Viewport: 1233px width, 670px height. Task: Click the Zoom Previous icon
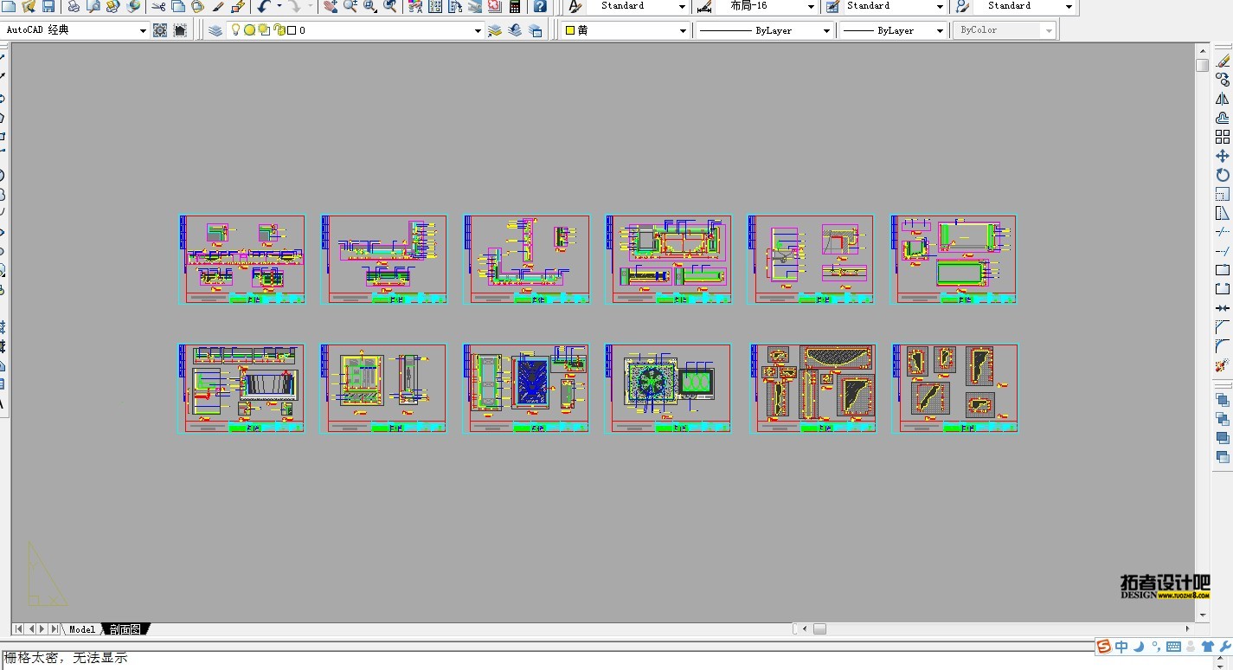(x=390, y=7)
